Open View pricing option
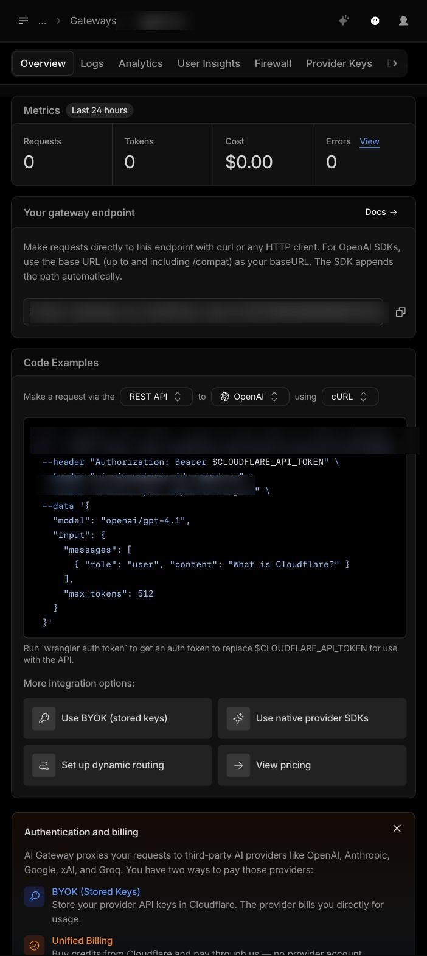This screenshot has width=427, height=956. tap(312, 765)
